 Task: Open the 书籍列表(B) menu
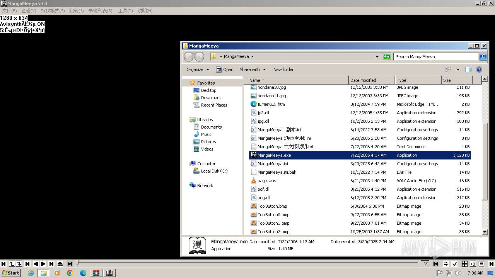[100, 11]
